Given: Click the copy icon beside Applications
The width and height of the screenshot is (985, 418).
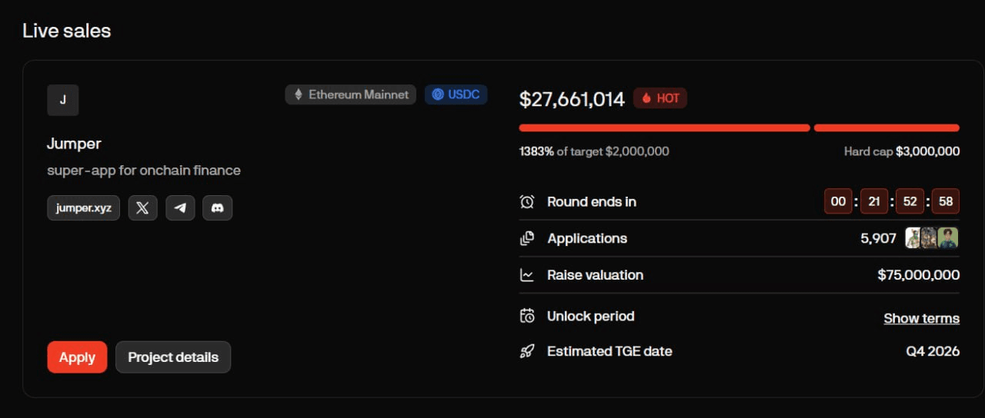Looking at the screenshot, I should pos(527,238).
